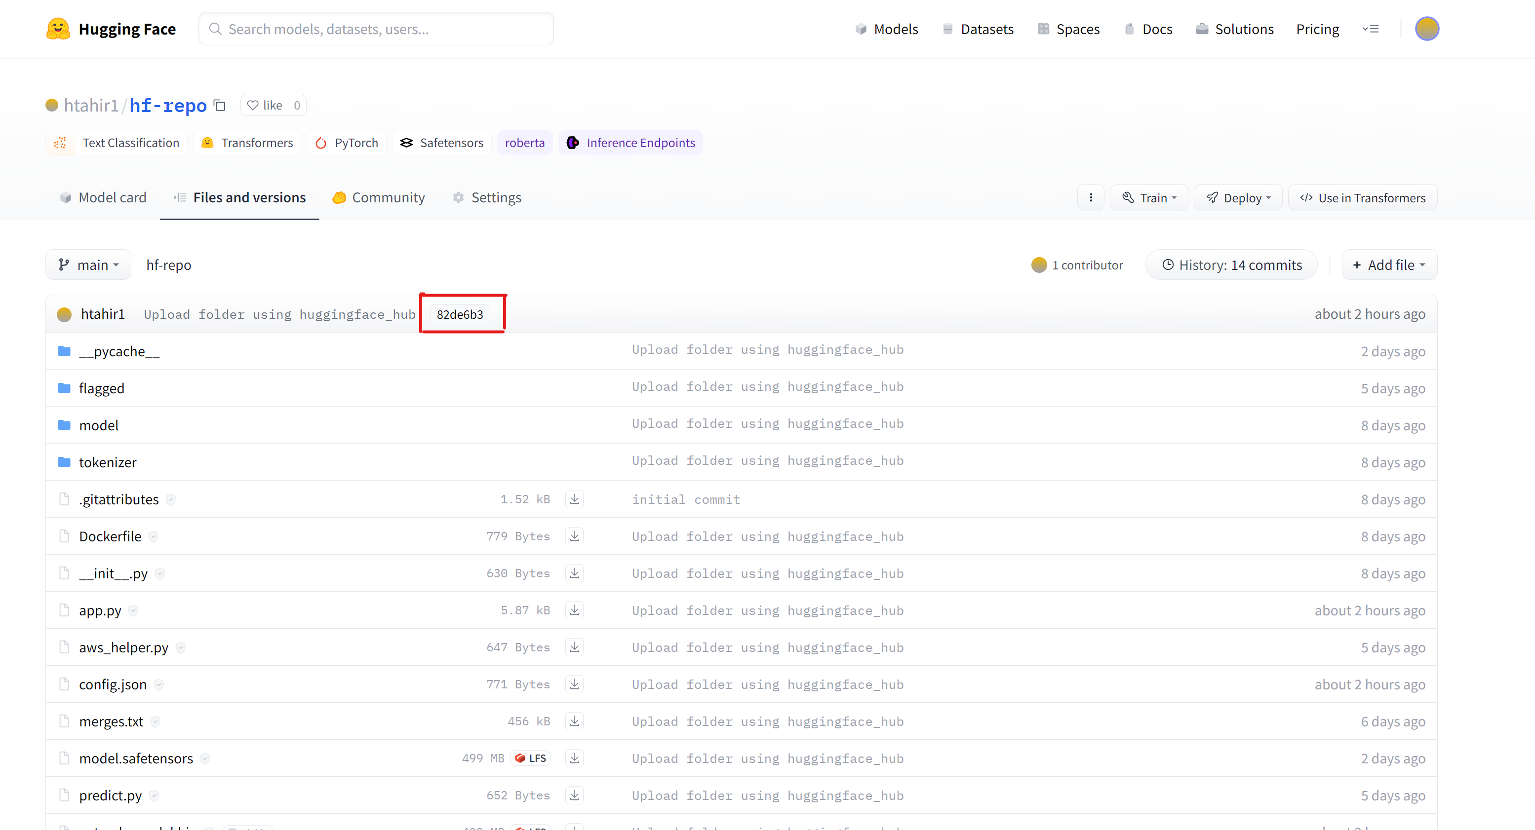The width and height of the screenshot is (1535, 830).
Task: Download the Dockerfile via download icon
Action: click(574, 536)
